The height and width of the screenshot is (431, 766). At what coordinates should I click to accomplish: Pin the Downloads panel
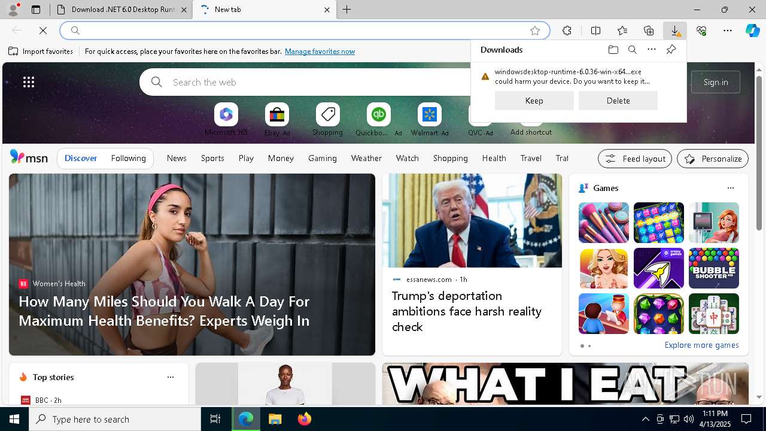[x=671, y=50]
